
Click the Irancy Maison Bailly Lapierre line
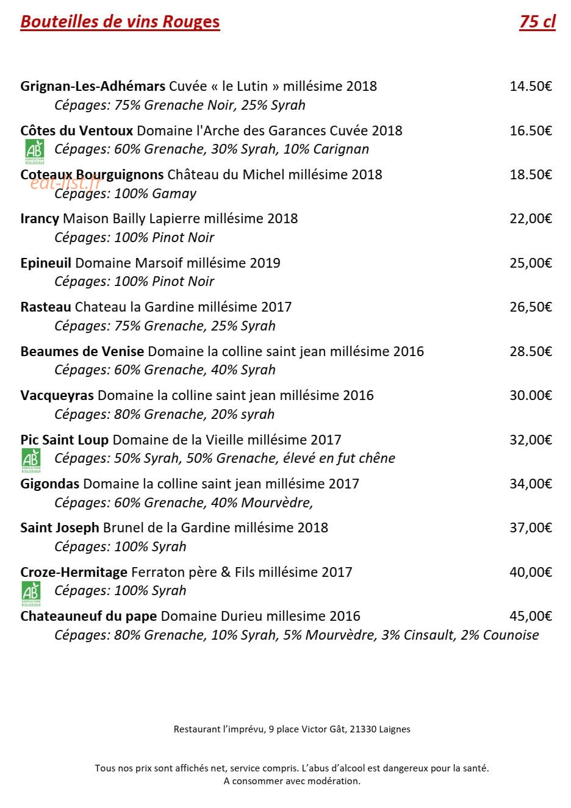pos(159,218)
